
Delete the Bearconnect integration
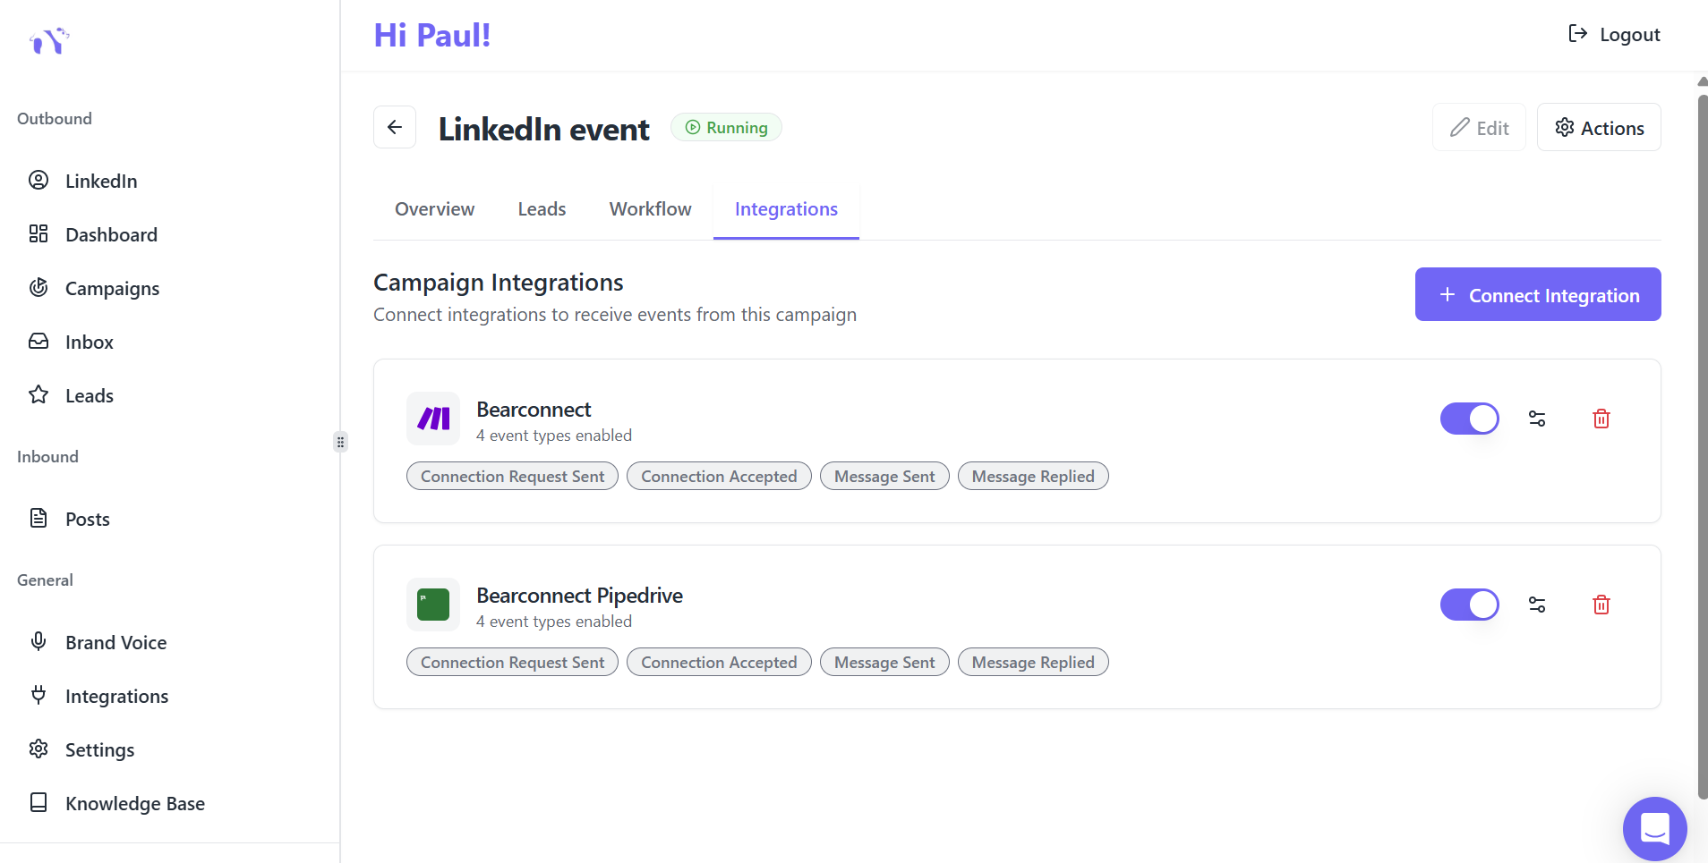coord(1601,419)
